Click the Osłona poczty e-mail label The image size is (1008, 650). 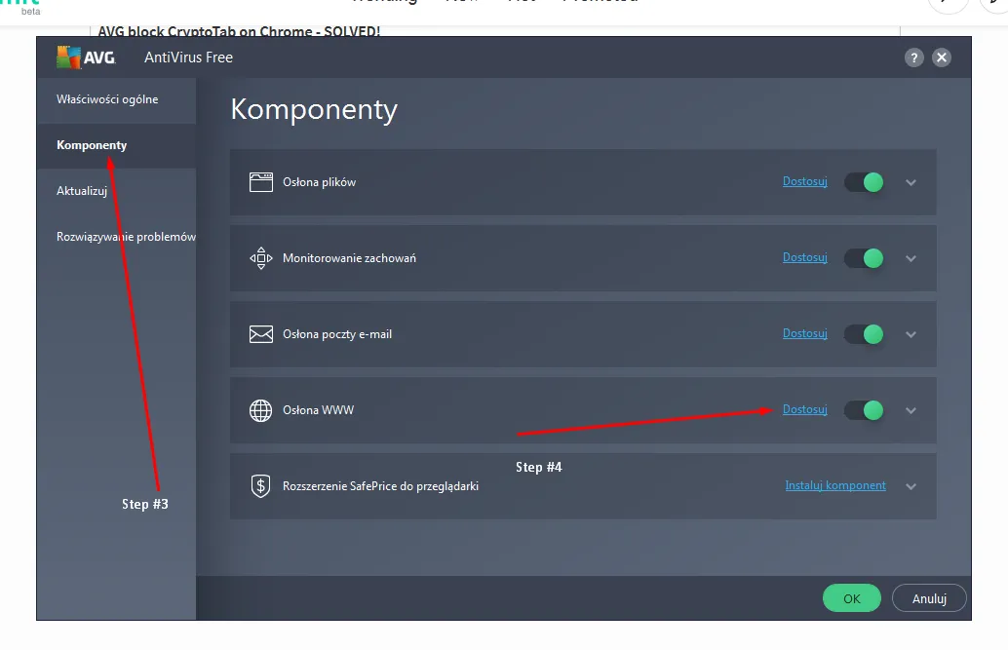337,334
